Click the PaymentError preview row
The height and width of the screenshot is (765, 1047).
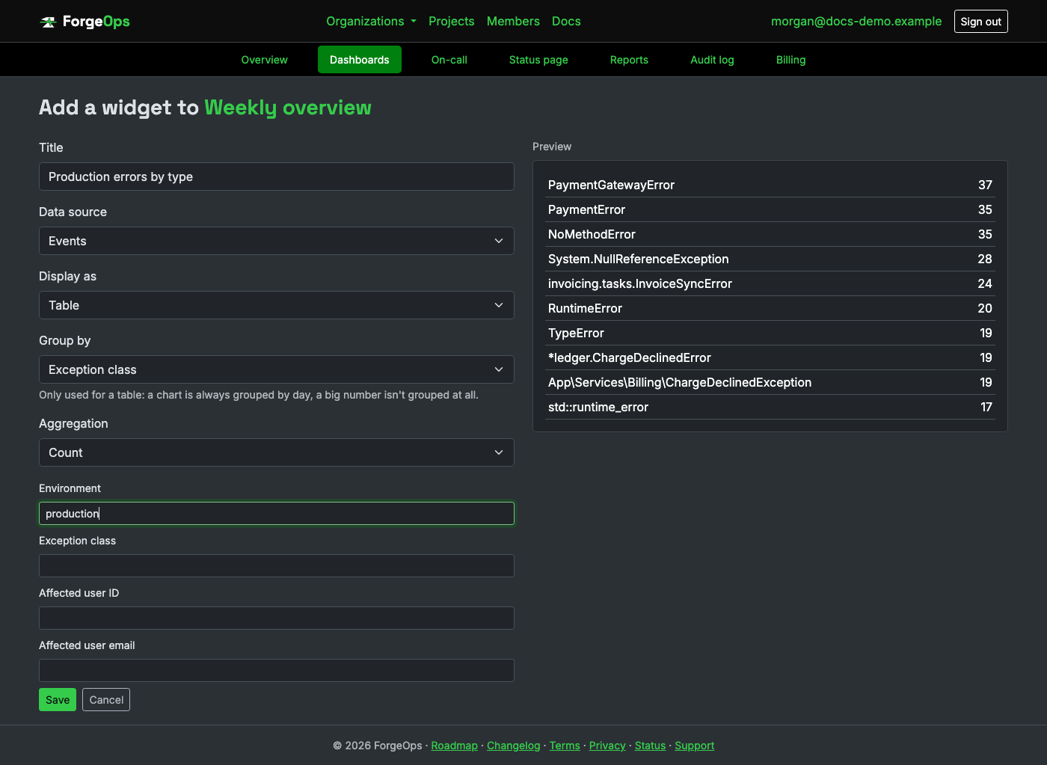(x=770, y=209)
